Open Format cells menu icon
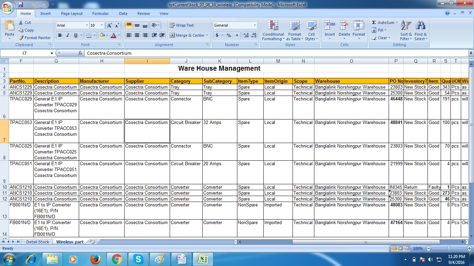 coord(359,26)
